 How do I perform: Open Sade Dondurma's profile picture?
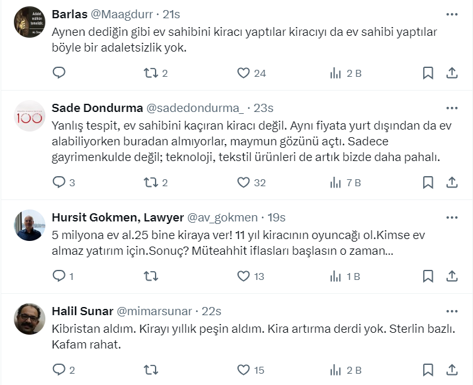click(x=30, y=116)
